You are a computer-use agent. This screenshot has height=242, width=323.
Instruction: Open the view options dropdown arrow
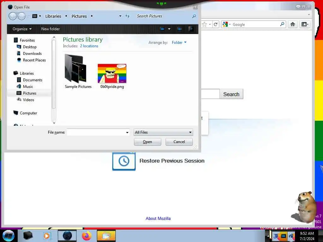coord(169,29)
